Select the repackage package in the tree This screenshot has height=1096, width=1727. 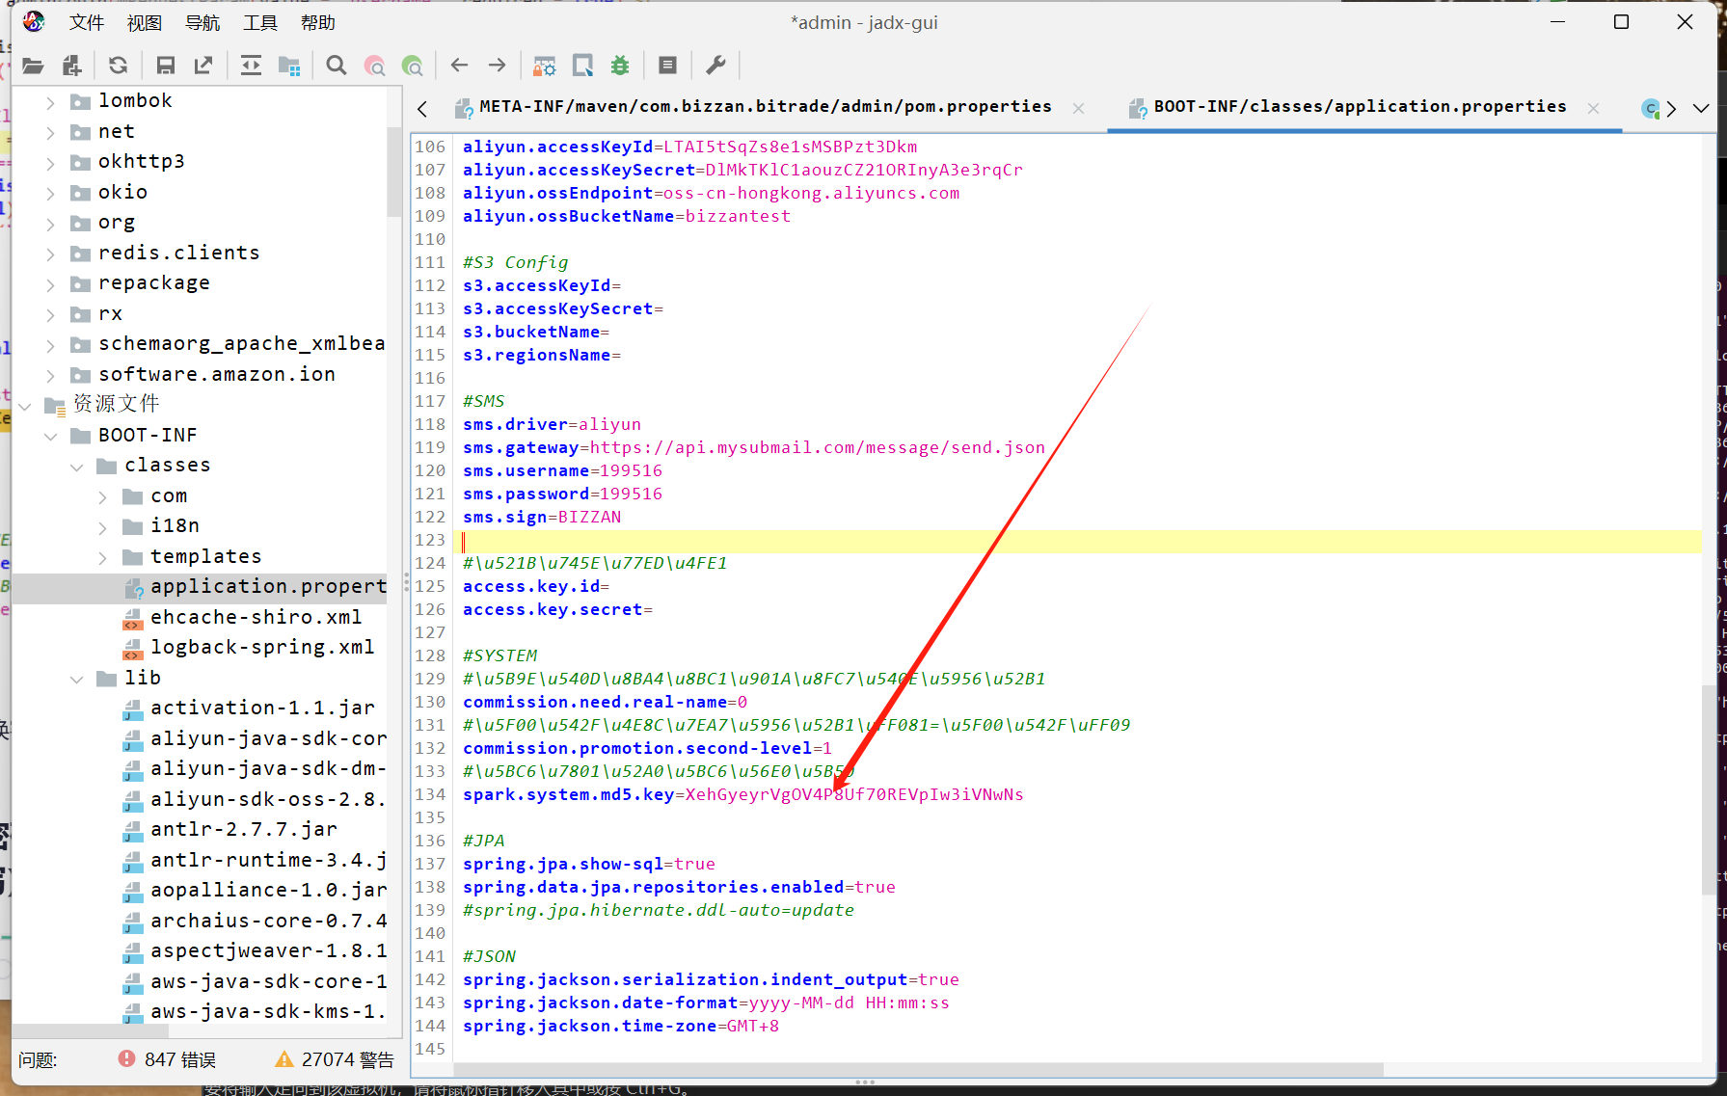pyautogui.click(x=140, y=283)
